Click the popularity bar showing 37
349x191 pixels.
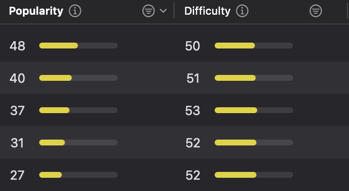(x=78, y=110)
